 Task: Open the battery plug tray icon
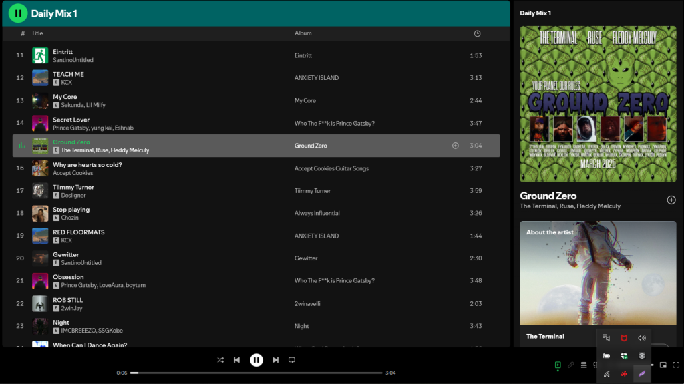(606, 356)
